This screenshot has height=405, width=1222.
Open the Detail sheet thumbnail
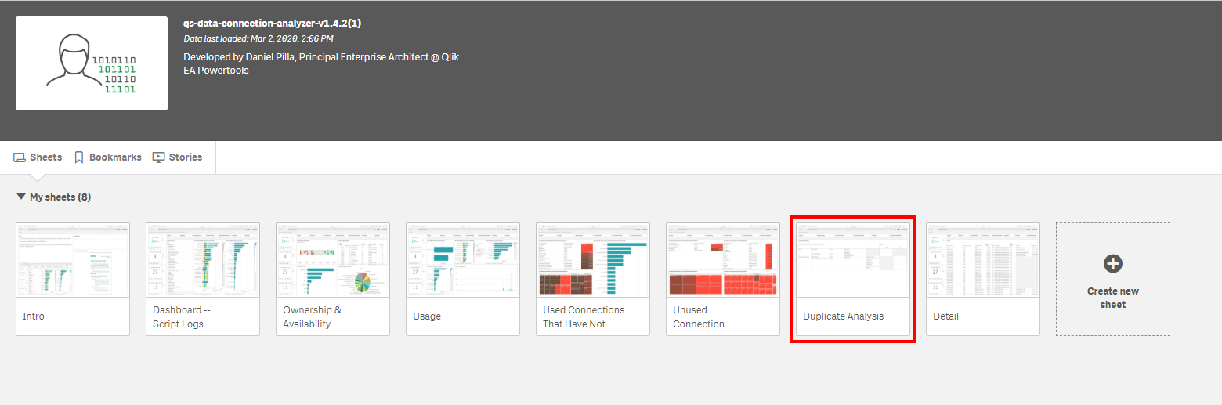[983, 261]
